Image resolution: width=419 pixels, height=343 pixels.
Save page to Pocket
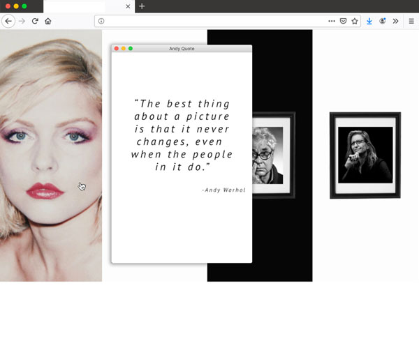pyautogui.click(x=343, y=21)
